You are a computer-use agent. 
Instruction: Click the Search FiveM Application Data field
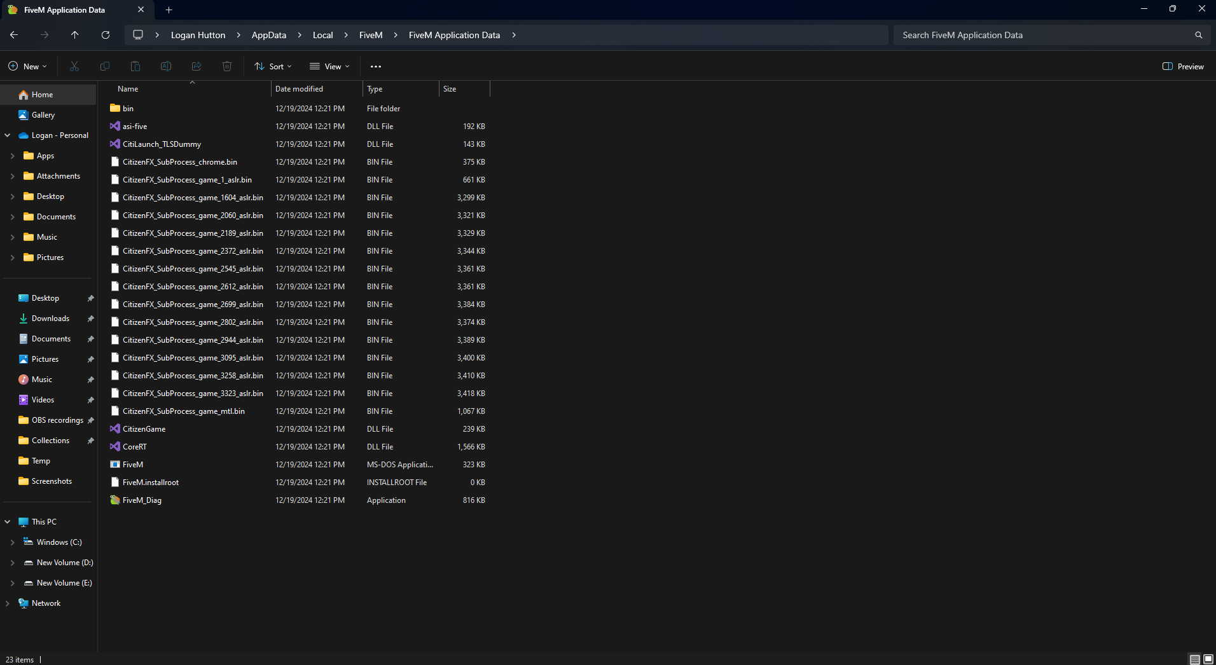click(1043, 35)
